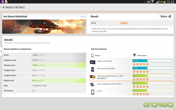176x110 pixels.
Task: Tap the 15127 performance bar
Action: coord(153,61)
